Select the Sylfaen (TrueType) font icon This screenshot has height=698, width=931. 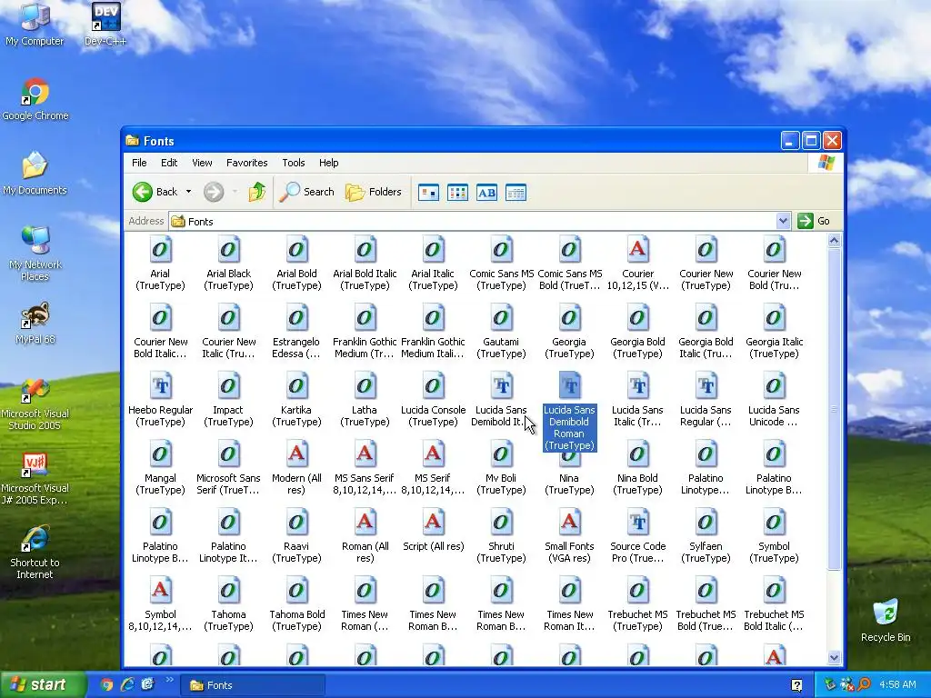706,523
